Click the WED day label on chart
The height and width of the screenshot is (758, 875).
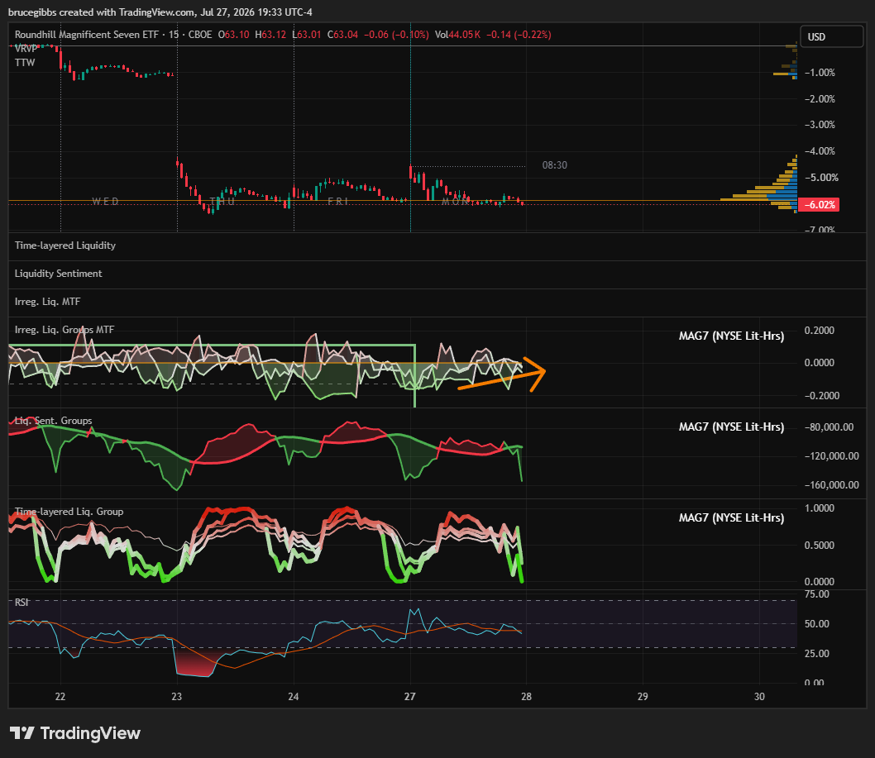click(x=106, y=202)
